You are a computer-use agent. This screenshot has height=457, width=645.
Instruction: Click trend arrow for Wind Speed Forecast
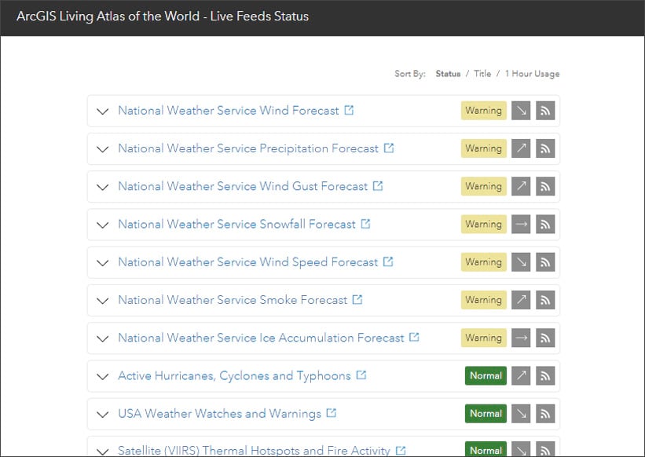click(x=521, y=262)
